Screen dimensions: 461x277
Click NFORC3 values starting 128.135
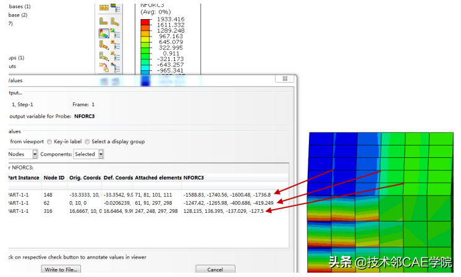pos(224,211)
